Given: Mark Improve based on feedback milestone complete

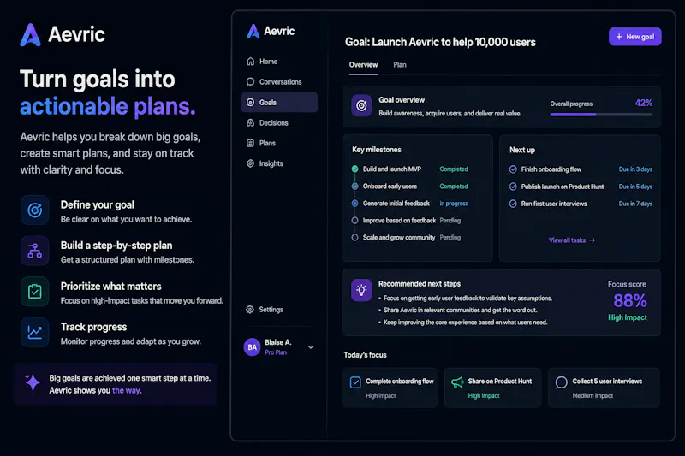Looking at the screenshot, I should point(354,221).
